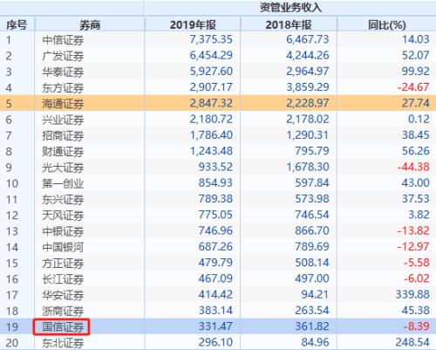
Task: Select the highlighted 海通证券 cell
Action: 63,104
